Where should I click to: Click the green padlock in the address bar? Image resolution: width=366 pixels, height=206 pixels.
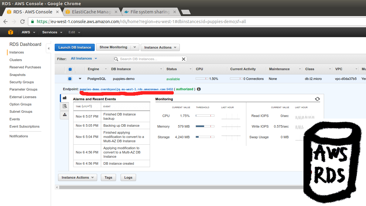[x=33, y=22]
